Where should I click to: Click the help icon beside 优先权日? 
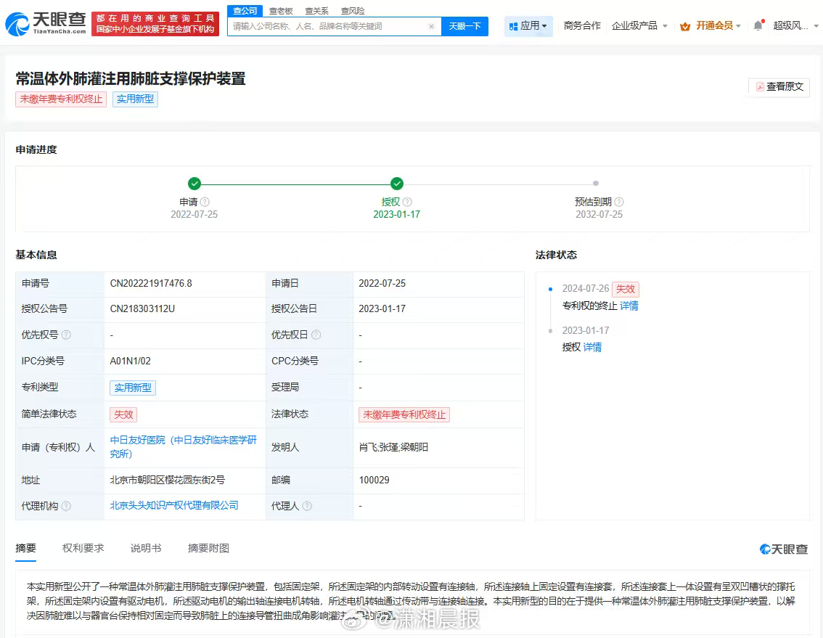[316, 335]
